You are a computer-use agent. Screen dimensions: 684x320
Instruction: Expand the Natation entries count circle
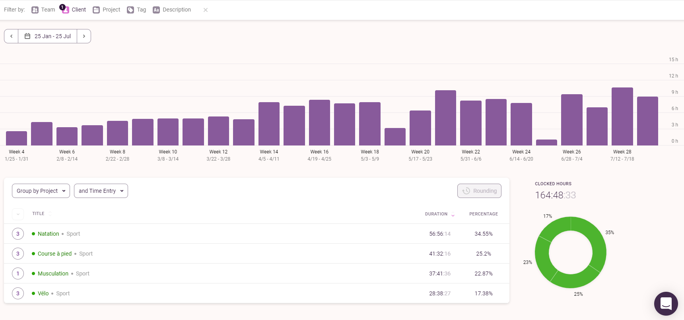point(18,234)
